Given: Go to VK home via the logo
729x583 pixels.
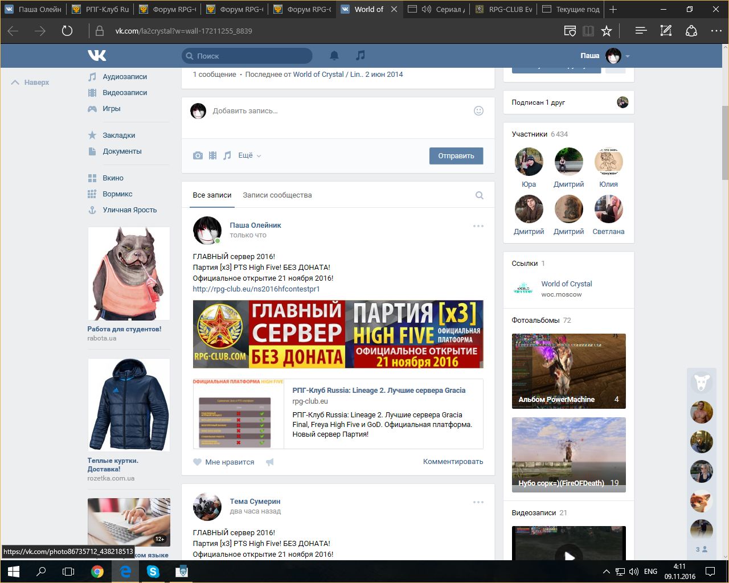Looking at the screenshot, I should coord(97,55).
